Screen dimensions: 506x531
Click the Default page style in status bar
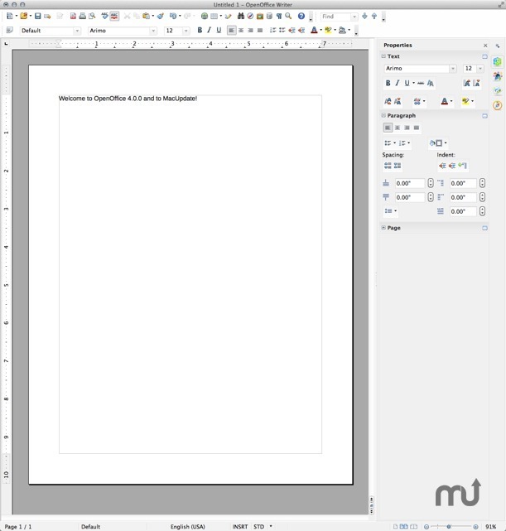(90, 526)
